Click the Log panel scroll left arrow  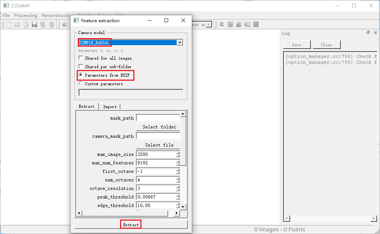pos(287,218)
